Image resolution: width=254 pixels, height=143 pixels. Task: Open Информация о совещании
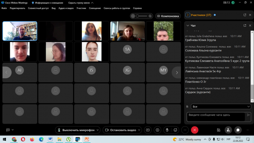(48, 3)
